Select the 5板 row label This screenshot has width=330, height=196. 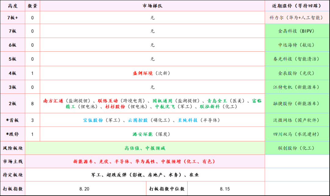tap(13, 59)
